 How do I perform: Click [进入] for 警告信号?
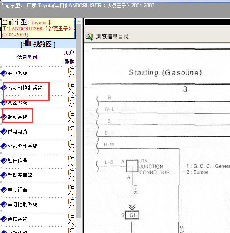click(71, 161)
